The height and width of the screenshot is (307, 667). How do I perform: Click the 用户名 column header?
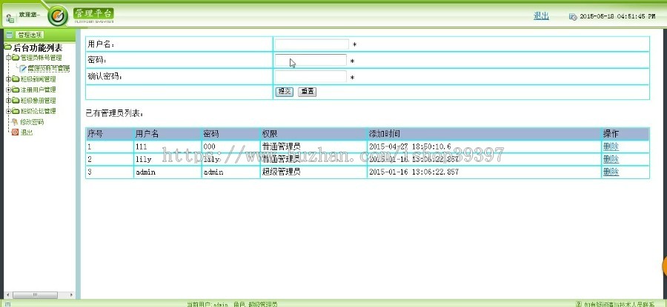coord(167,134)
